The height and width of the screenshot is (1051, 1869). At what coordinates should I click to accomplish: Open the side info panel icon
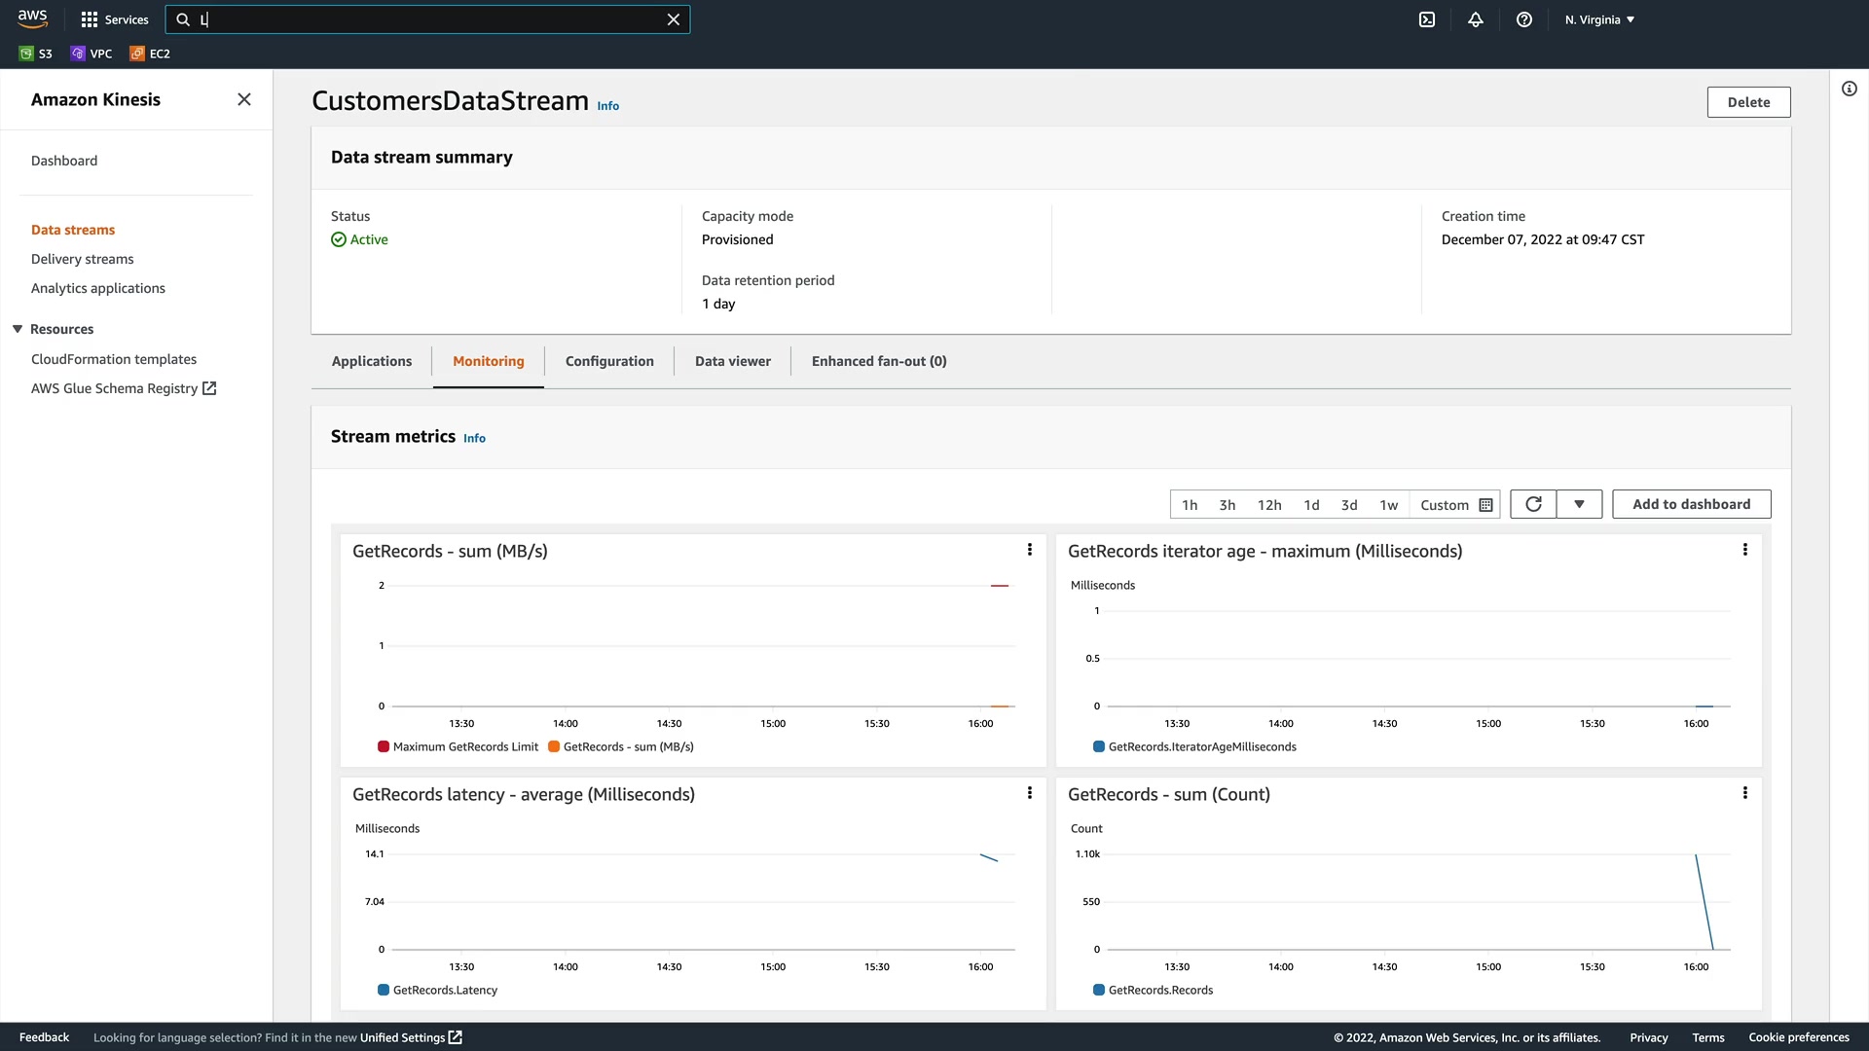[x=1850, y=89]
